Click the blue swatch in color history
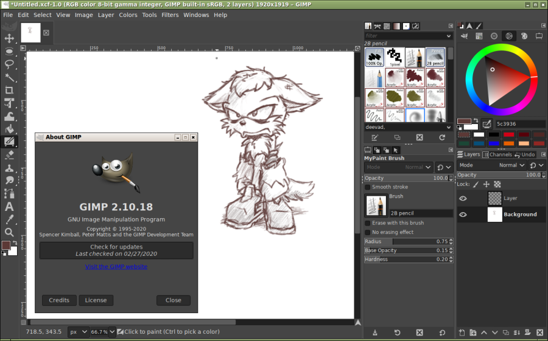This screenshot has height=341, width=548. pos(493,143)
